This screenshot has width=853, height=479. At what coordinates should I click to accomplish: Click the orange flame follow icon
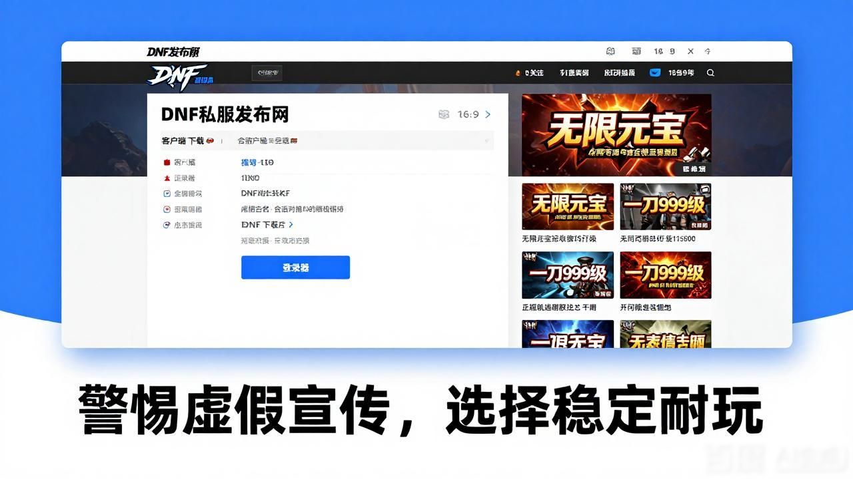(x=518, y=73)
